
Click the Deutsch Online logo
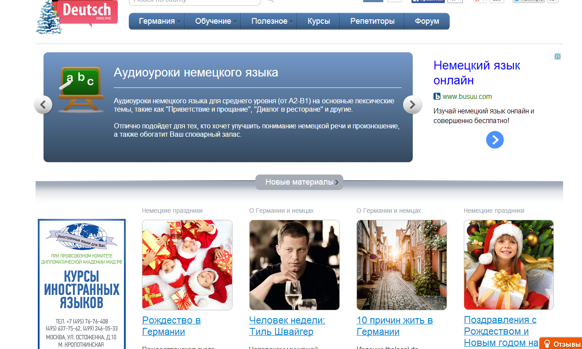[x=77, y=16]
